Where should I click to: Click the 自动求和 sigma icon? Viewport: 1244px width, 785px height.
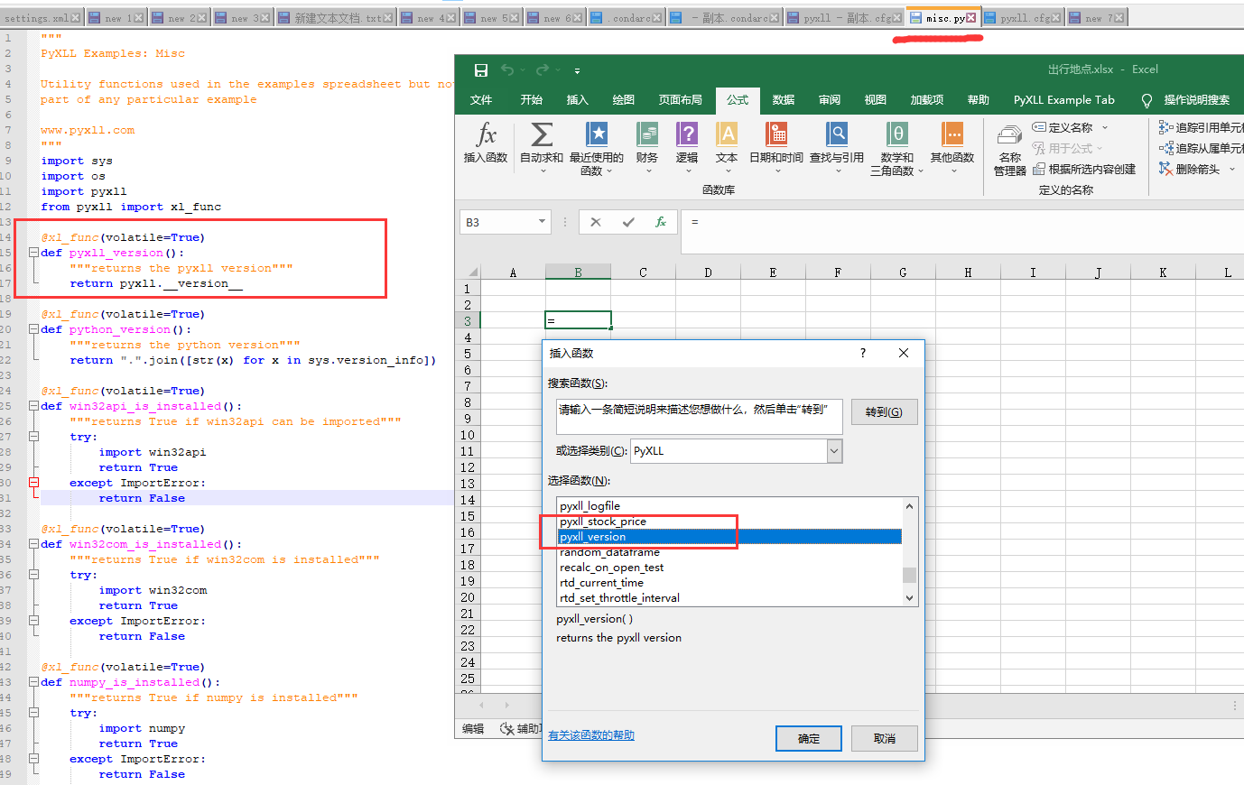tap(542, 135)
